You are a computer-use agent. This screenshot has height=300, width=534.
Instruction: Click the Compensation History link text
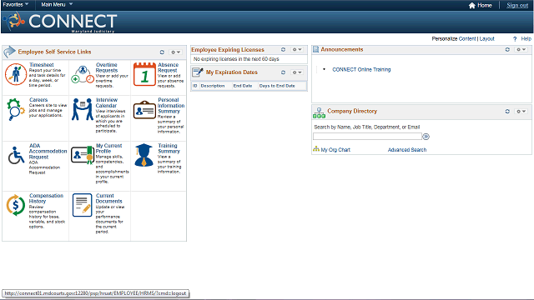coord(47,198)
